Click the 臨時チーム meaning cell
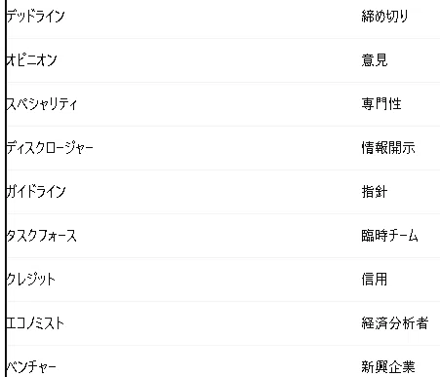This screenshot has width=440, height=377. (x=389, y=236)
